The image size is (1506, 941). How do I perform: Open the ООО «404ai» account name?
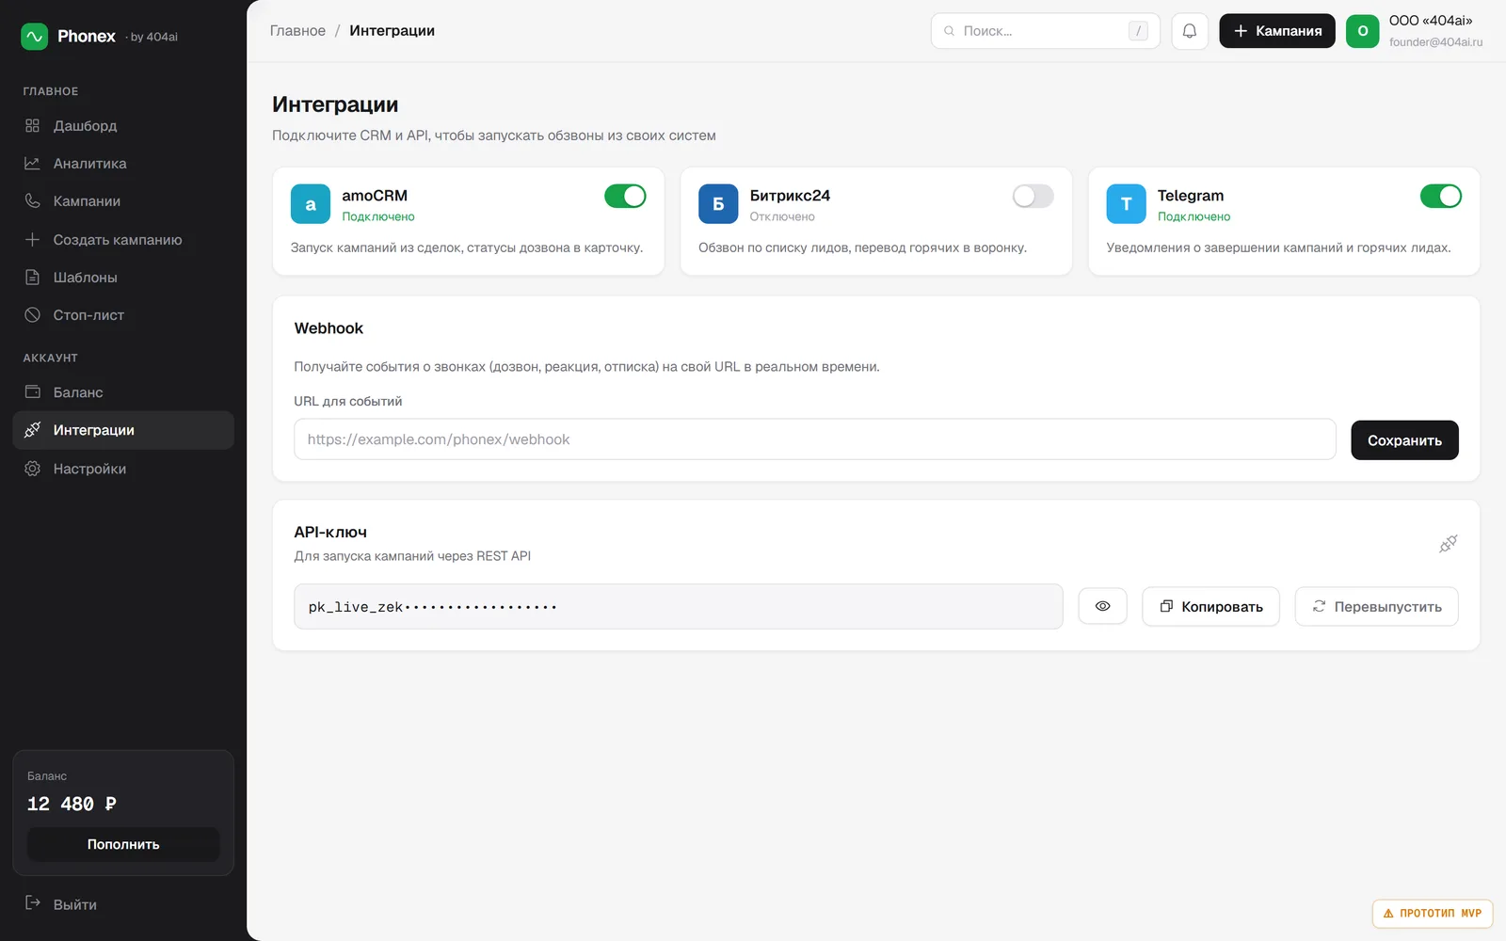click(x=1431, y=21)
